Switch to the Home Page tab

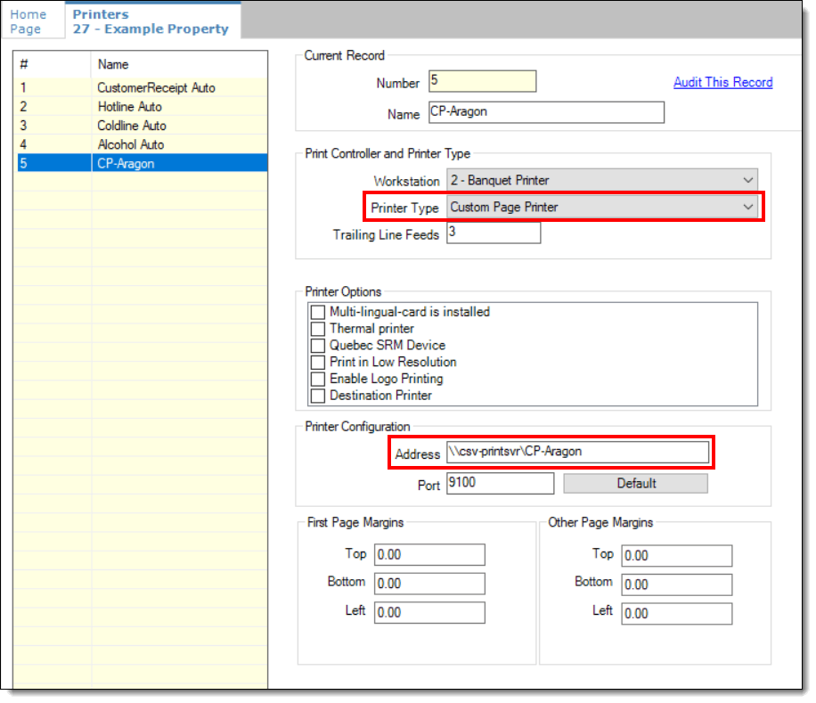click(29, 21)
